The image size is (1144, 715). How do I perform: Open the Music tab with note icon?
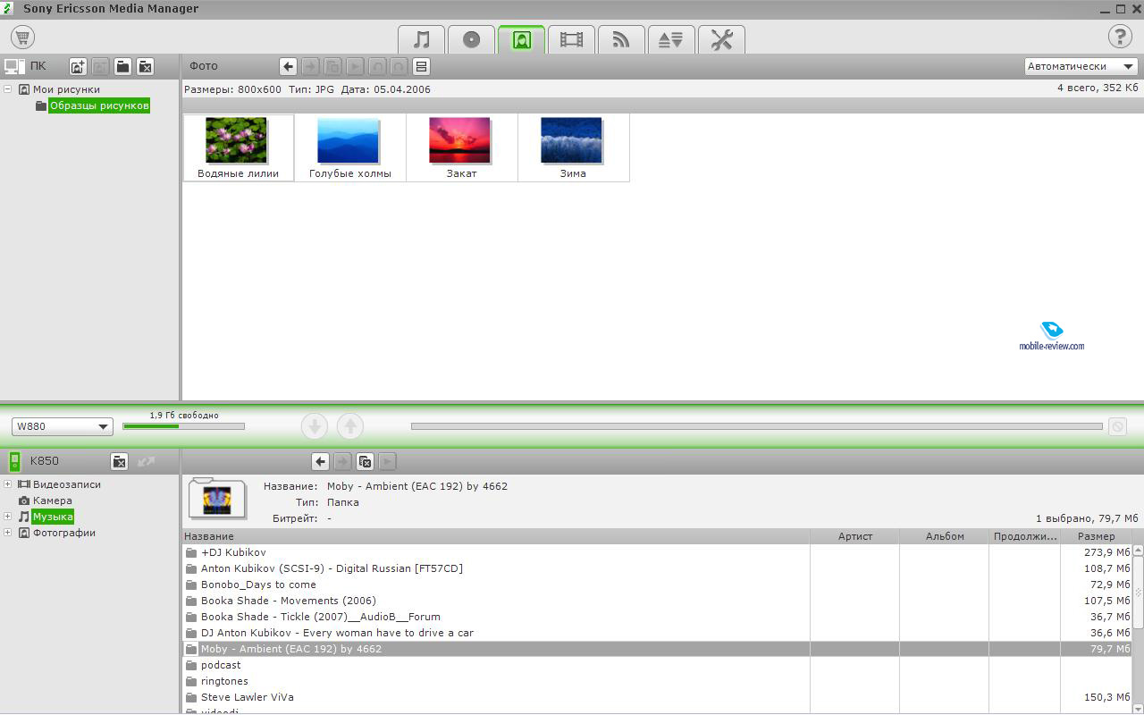pos(422,39)
